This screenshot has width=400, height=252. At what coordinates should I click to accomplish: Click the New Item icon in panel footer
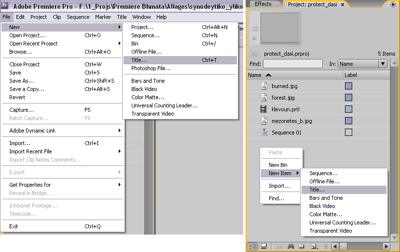[x=314, y=246]
